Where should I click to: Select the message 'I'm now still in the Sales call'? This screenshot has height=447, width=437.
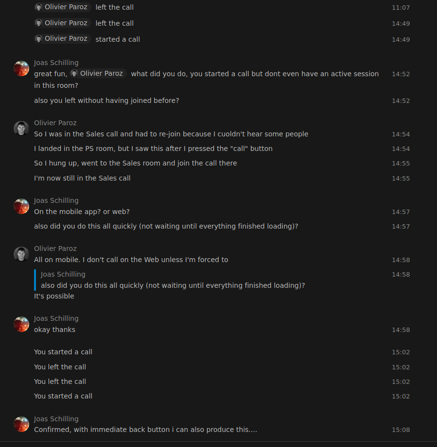82,178
